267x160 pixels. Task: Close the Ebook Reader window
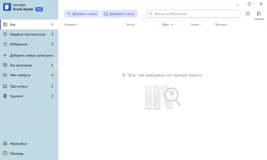(261, 4)
